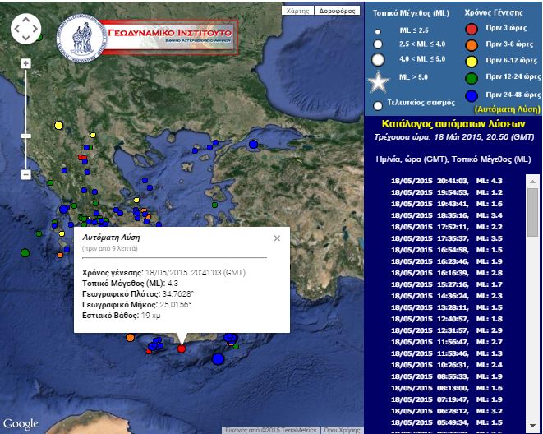Select catalog entry 18:35:16 ML 3.4
Image resolution: width=543 pixels, height=434 pixels.
tap(447, 215)
